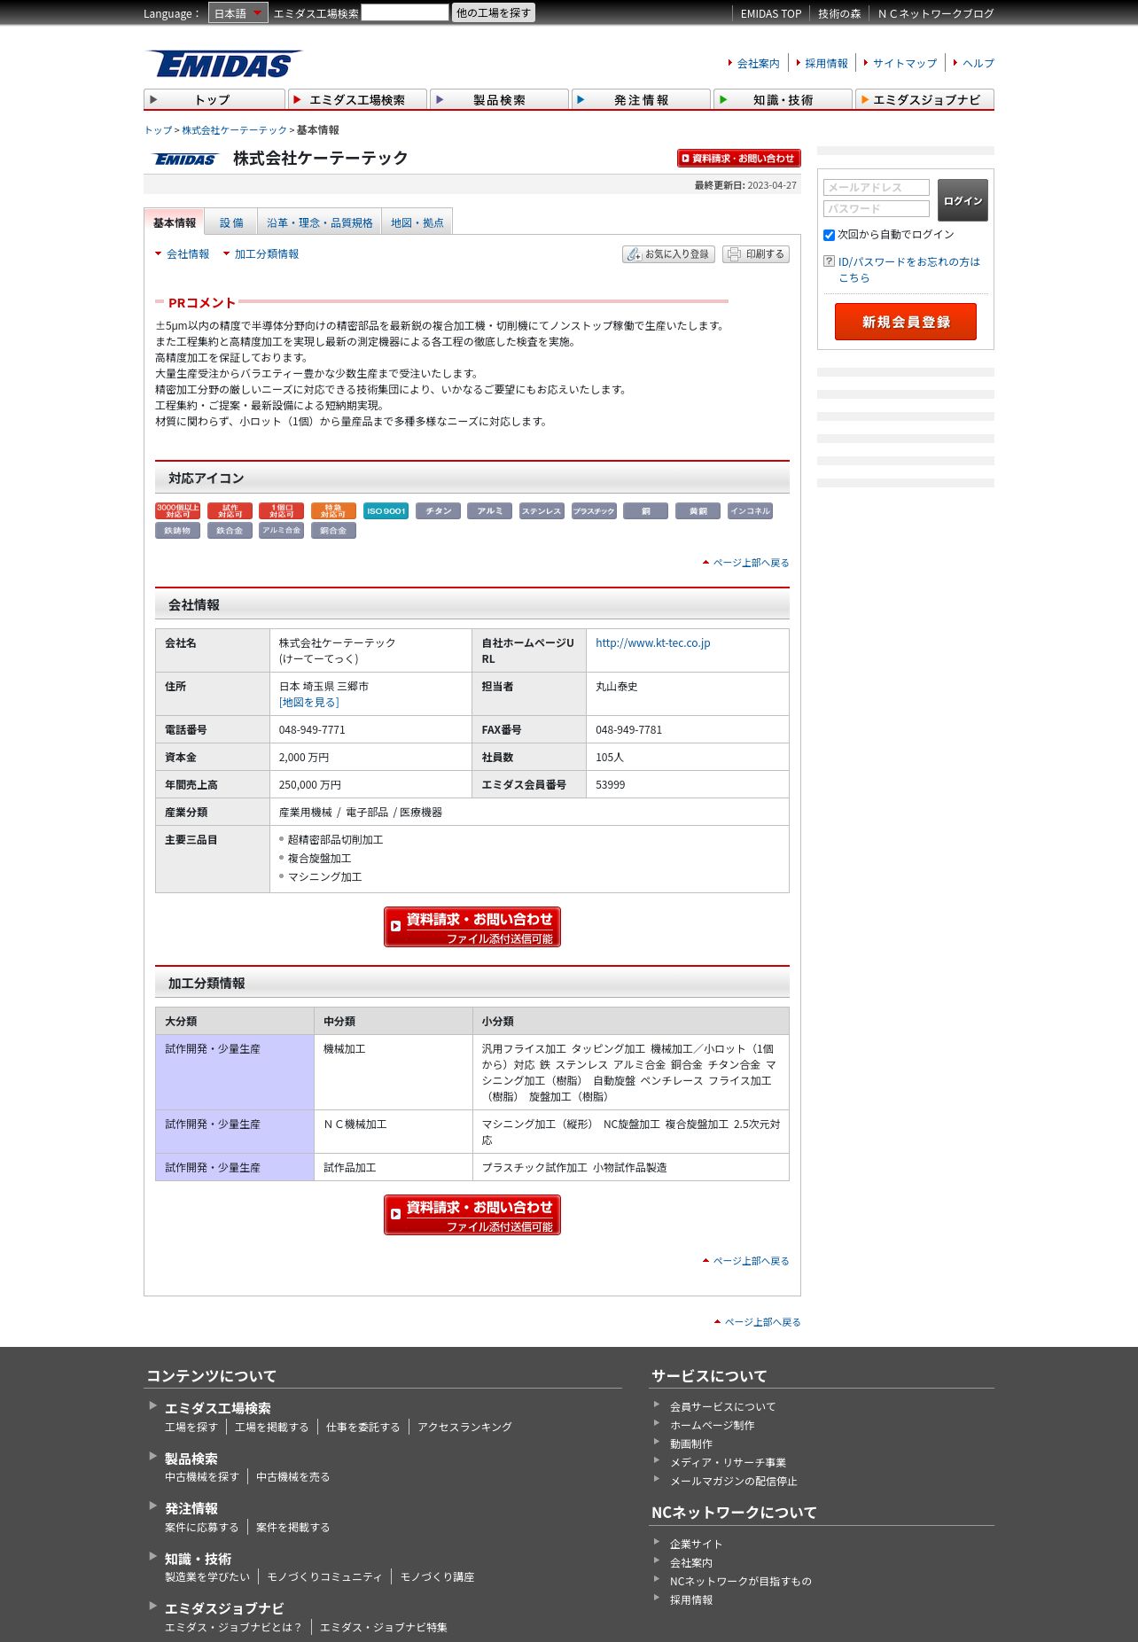
Task: Click the 鉄合金 material badge
Action: coord(230,531)
